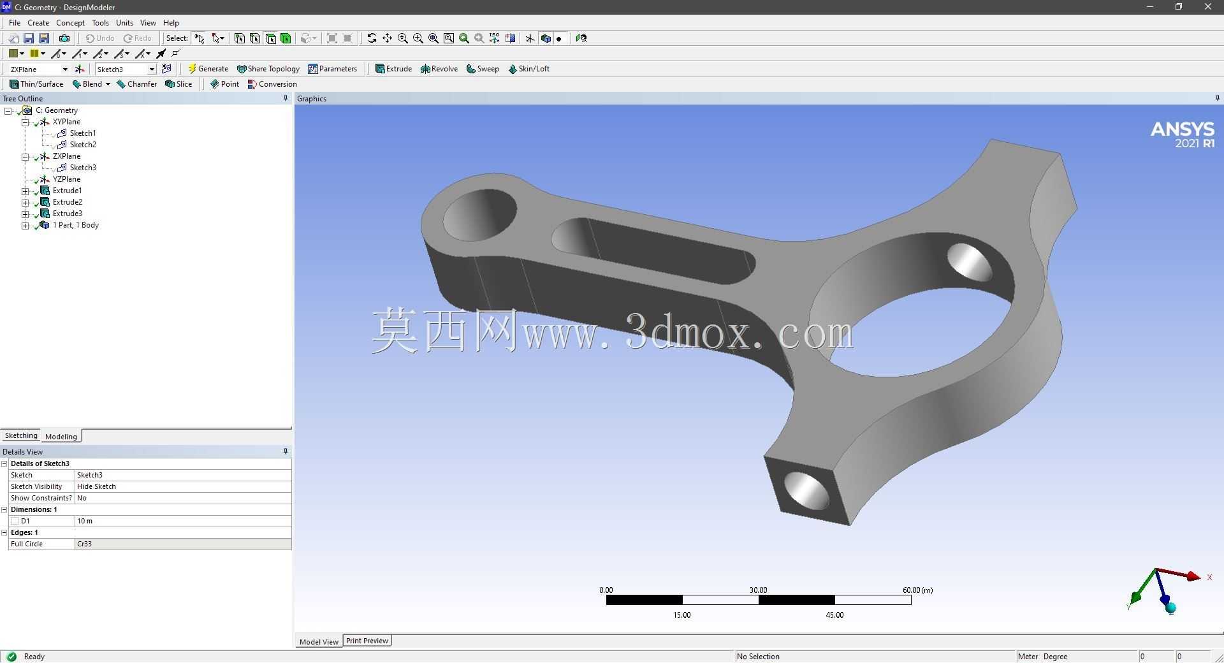
Task: Toggle the edges selection filter
Action: pos(255,38)
